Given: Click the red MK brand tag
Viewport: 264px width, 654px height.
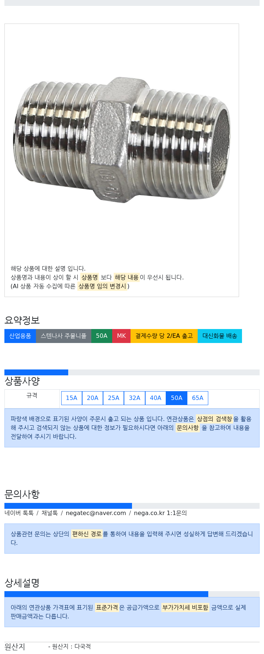Looking at the screenshot, I should coord(121,336).
